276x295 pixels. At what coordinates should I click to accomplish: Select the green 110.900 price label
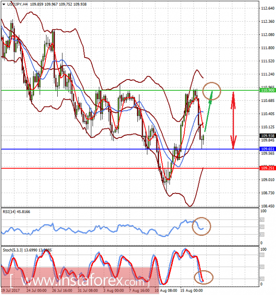268,90
